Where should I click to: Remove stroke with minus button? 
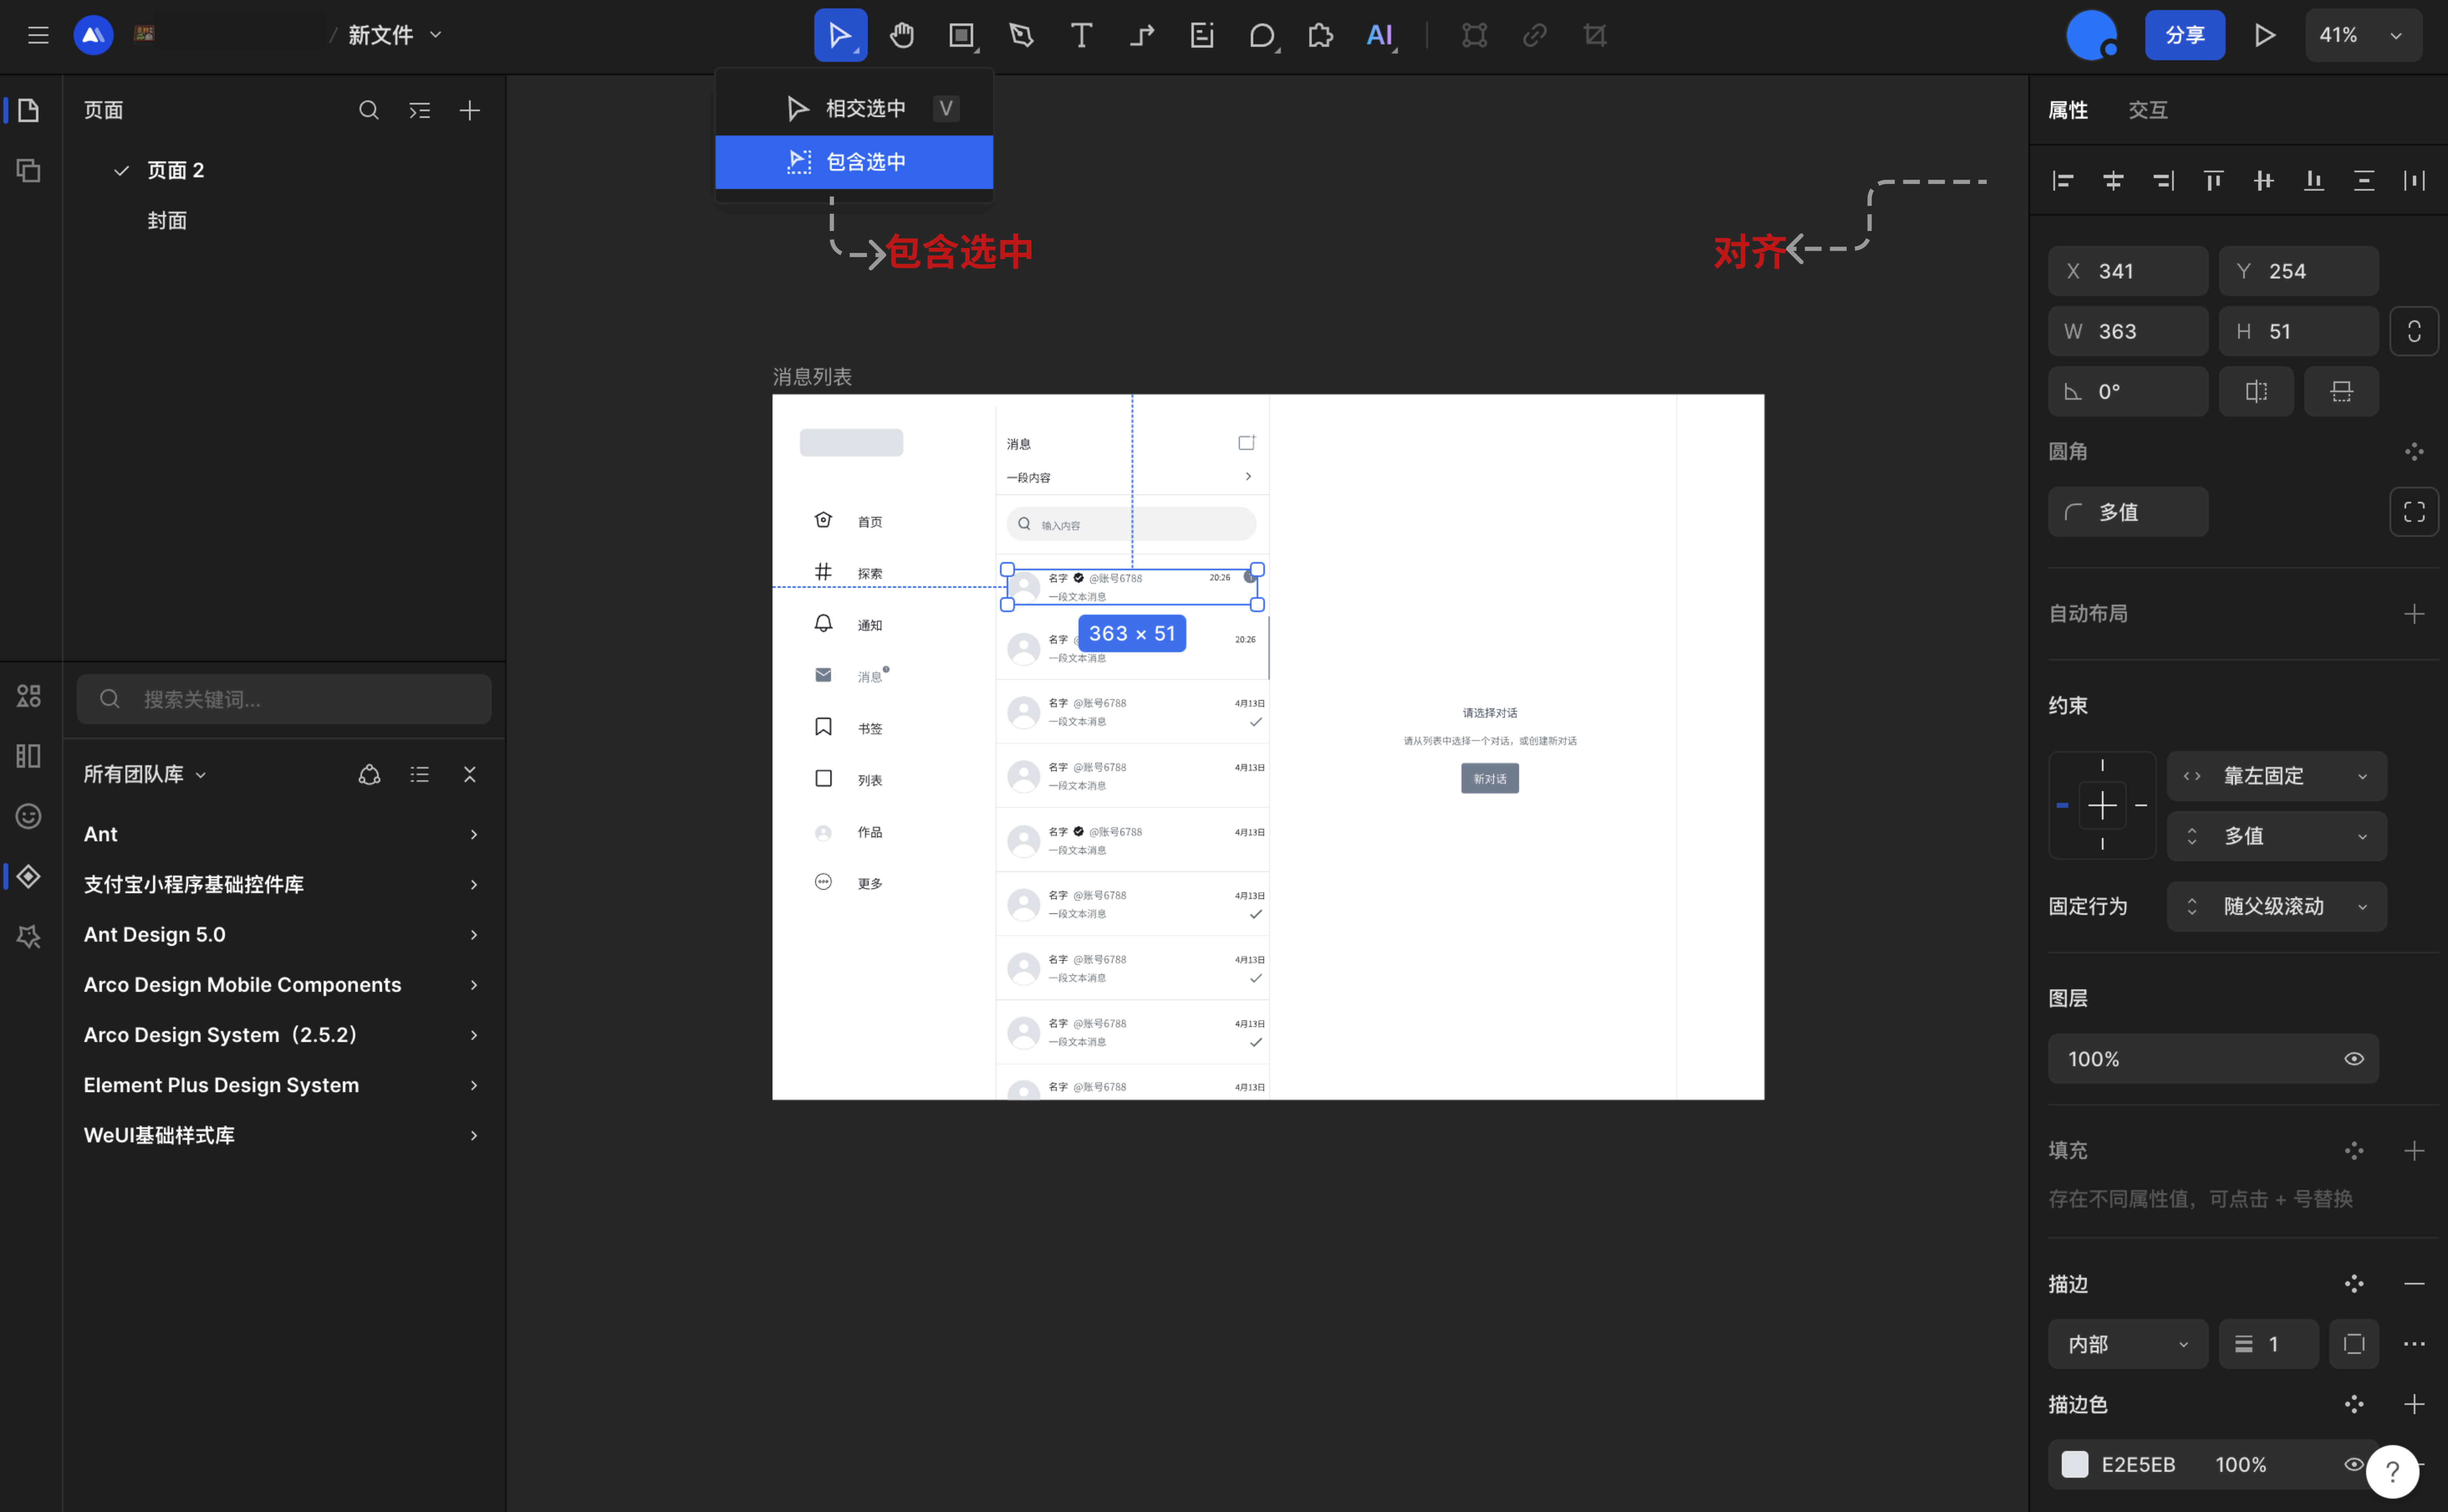click(x=2414, y=1284)
